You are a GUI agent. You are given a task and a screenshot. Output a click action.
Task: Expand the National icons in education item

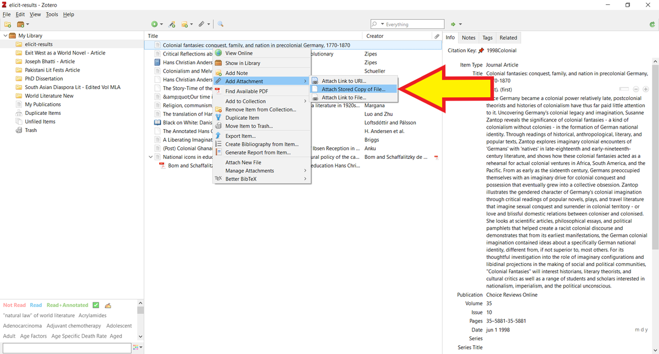pos(151,157)
